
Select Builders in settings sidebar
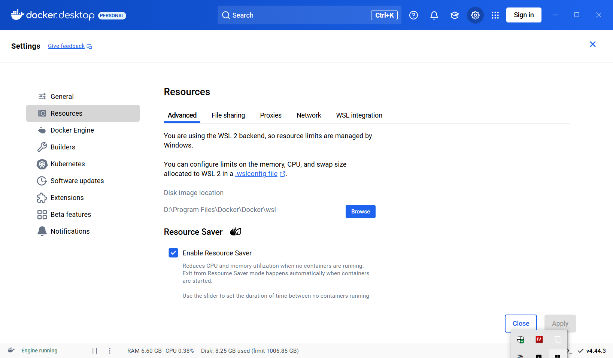click(83, 147)
